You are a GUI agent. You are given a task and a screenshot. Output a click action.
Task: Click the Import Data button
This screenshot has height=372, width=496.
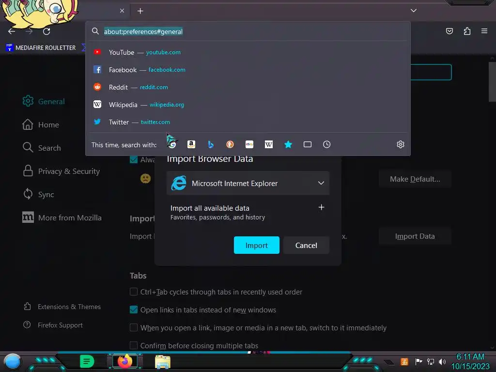tap(415, 236)
